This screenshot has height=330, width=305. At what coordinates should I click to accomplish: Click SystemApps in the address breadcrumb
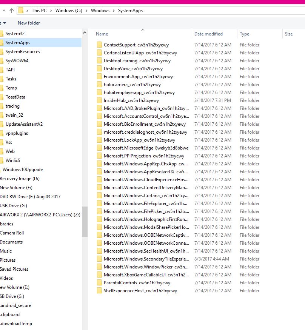tap(130, 11)
